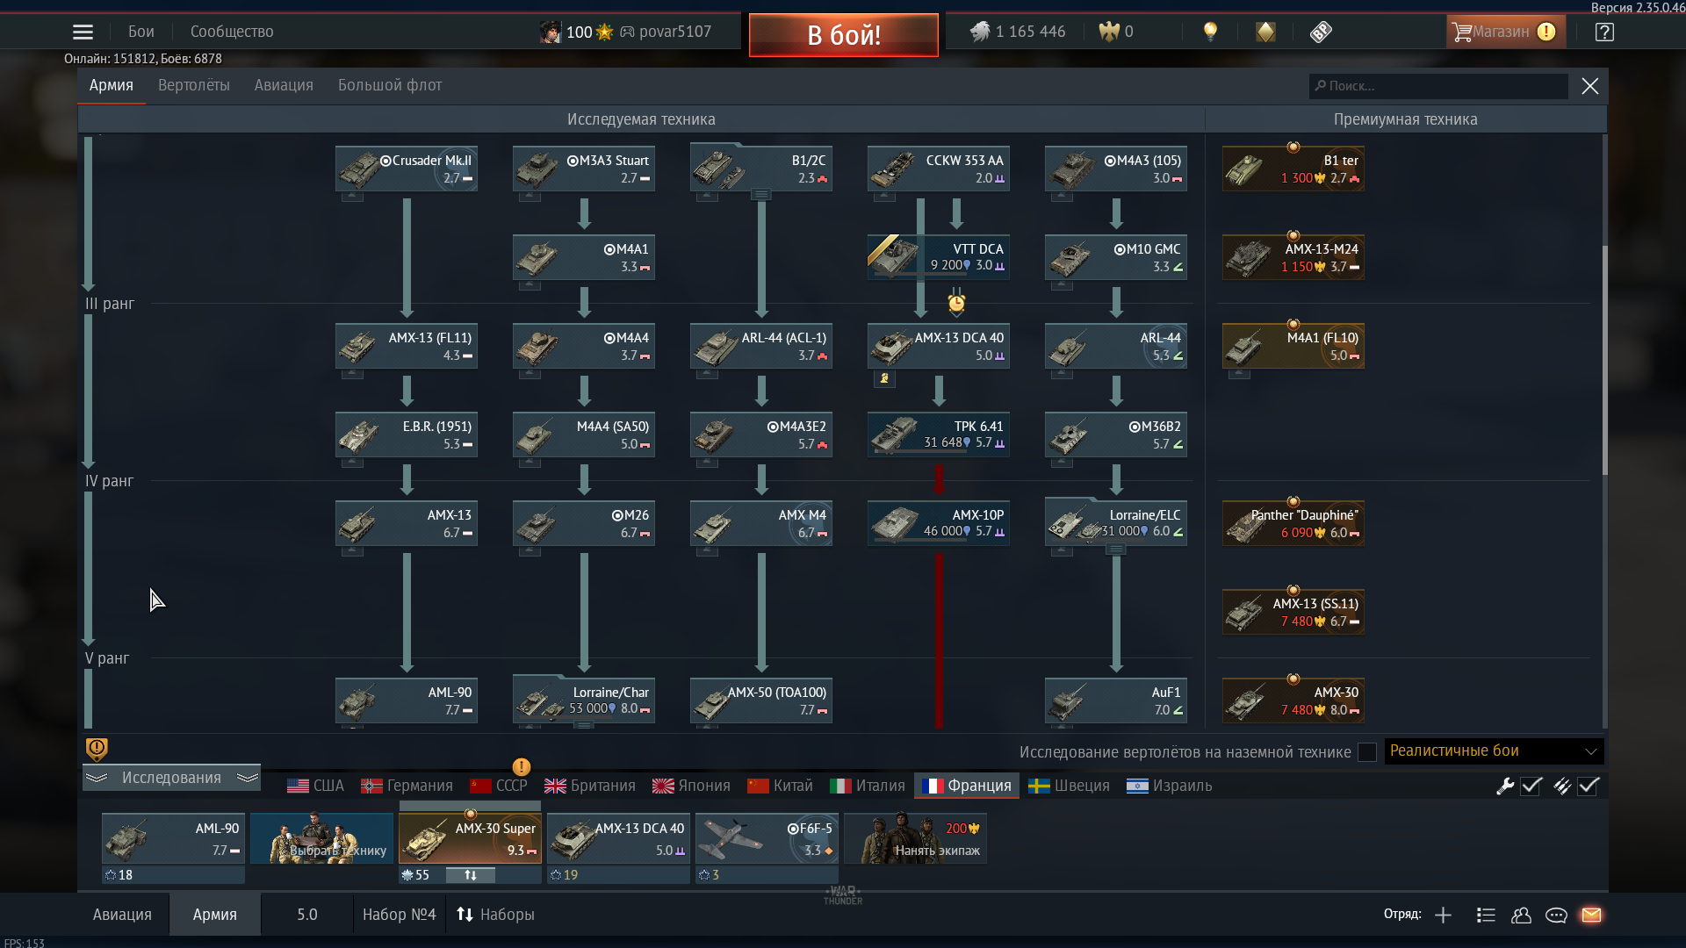The height and width of the screenshot is (948, 1686).
Task: Expand the B1/2C vehicle group
Action: tap(761, 195)
